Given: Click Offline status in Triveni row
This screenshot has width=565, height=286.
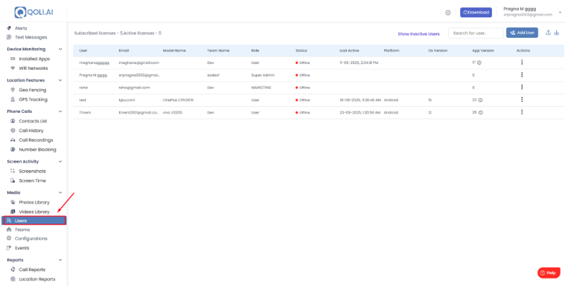Looking at the screenshot, I should pyautogui.click(x=303, y=113).
